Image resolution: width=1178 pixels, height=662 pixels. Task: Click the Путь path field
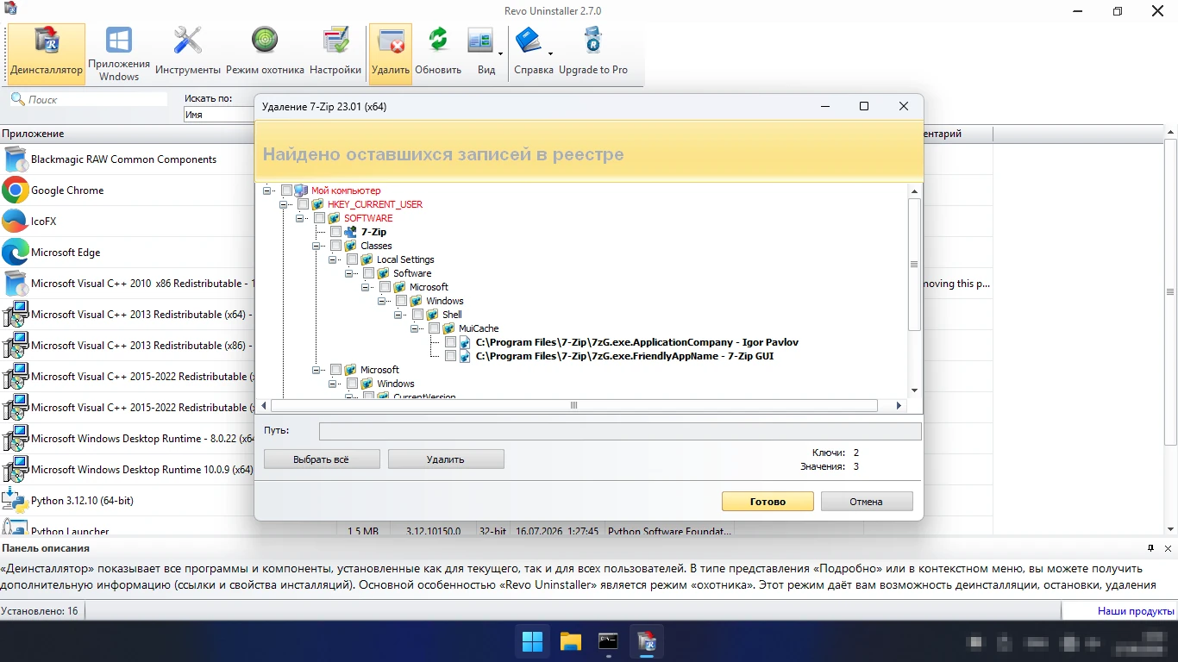[620, 431]
